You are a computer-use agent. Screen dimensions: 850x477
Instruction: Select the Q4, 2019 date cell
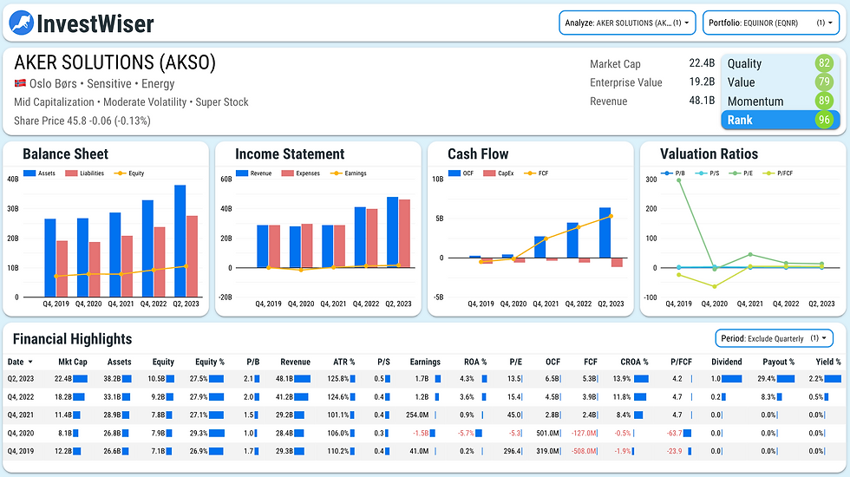21,451
